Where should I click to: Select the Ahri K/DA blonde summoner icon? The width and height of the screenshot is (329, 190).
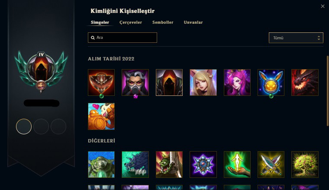click(203, 82)
